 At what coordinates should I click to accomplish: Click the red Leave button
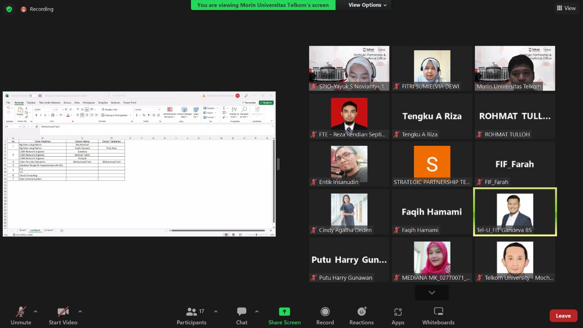pos(563,316)
